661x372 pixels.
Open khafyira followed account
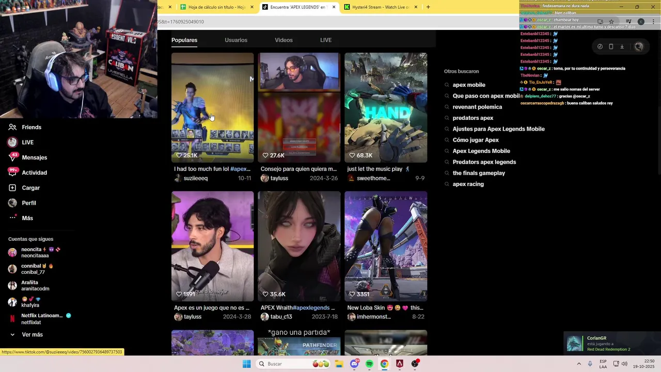coord(24,302)
